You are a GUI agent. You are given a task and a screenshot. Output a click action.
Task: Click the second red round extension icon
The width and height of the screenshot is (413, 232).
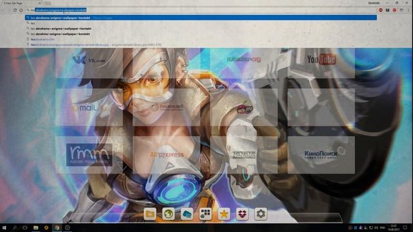[x=394, y=10]
